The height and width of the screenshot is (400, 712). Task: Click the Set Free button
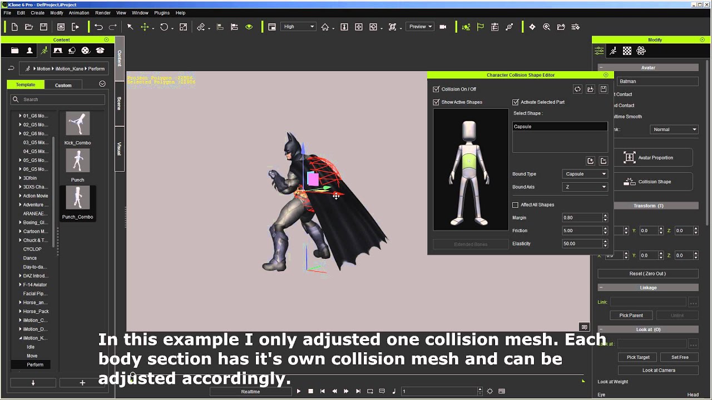click(680, 357)
